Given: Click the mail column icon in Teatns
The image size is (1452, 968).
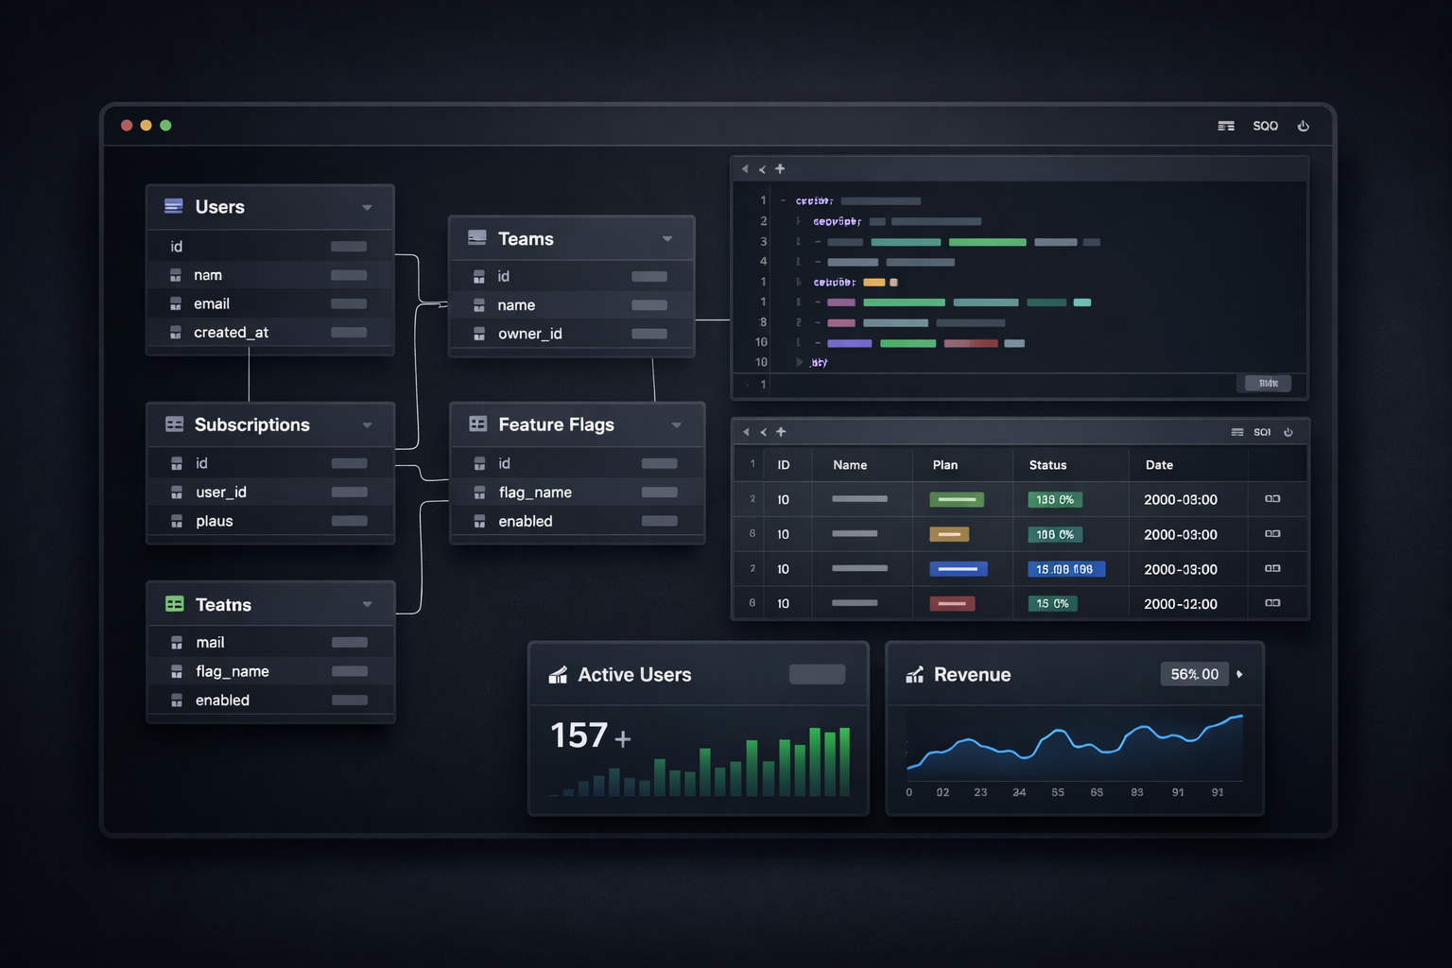Looking at the screenshot, I should click(x=177, y=643).
